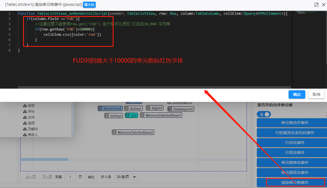Select the 功能id field item

click(33, 129)
